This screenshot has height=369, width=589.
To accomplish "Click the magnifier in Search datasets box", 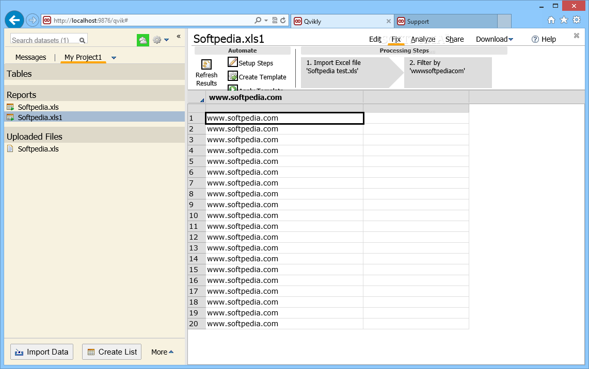I will click(x=82, y=40).
